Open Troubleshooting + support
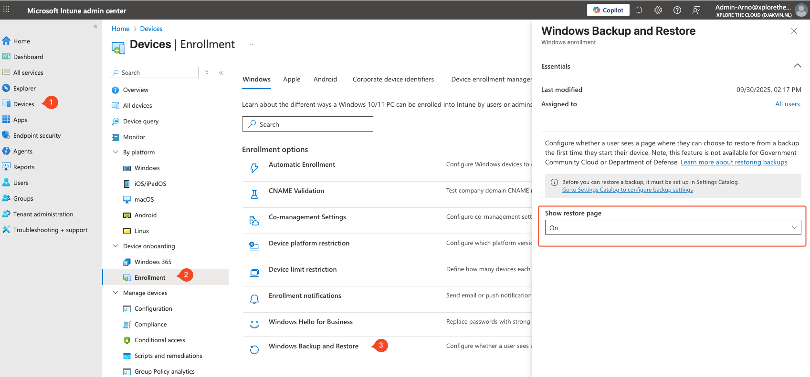Screen dimensions: 810x377 51,230
